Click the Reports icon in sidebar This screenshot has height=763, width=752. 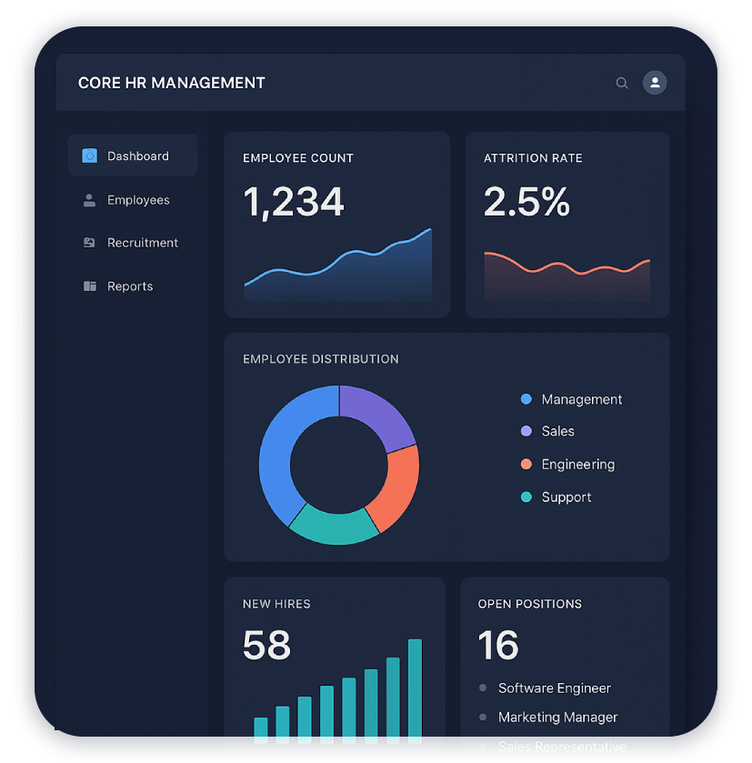click(89, 286)
